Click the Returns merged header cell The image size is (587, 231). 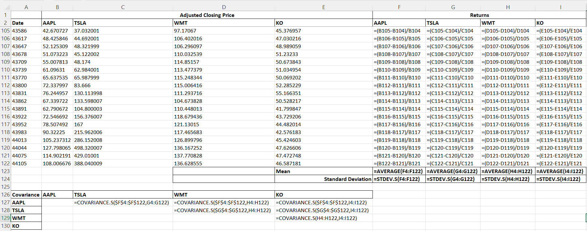[479, 15]
